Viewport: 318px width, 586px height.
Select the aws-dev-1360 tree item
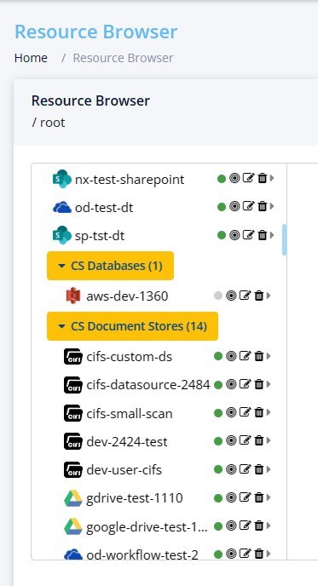pos(127,296)
